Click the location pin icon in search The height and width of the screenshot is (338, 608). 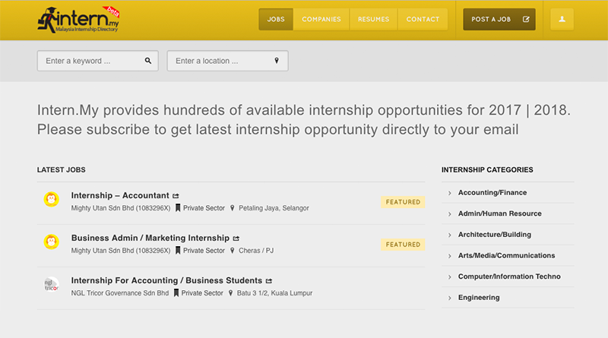[277, 61]
